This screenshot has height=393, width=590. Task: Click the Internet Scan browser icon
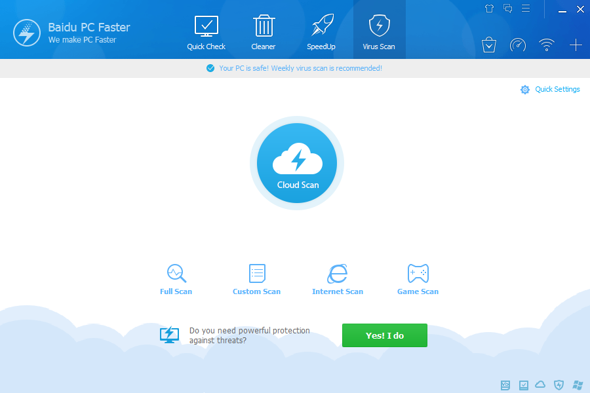click(337, 273)
